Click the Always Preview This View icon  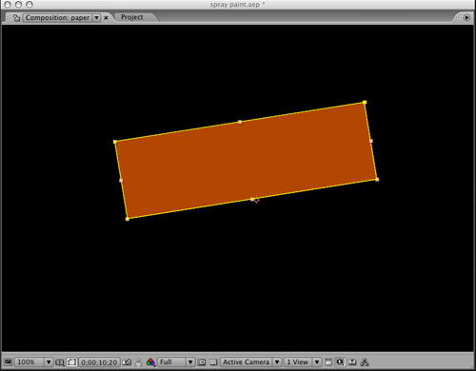point(8,361)
